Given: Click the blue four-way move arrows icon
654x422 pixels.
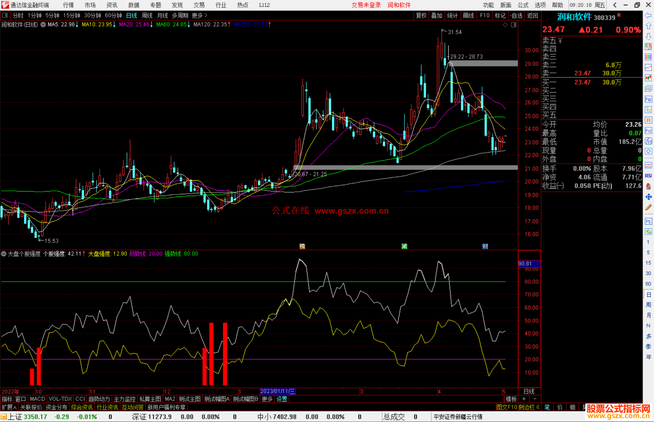Looking at the screenshot, I should [648, 197].
